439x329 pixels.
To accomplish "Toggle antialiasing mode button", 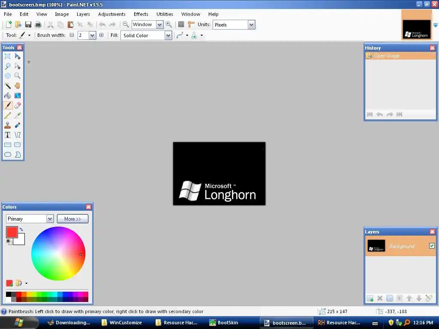I will [180, 35].
